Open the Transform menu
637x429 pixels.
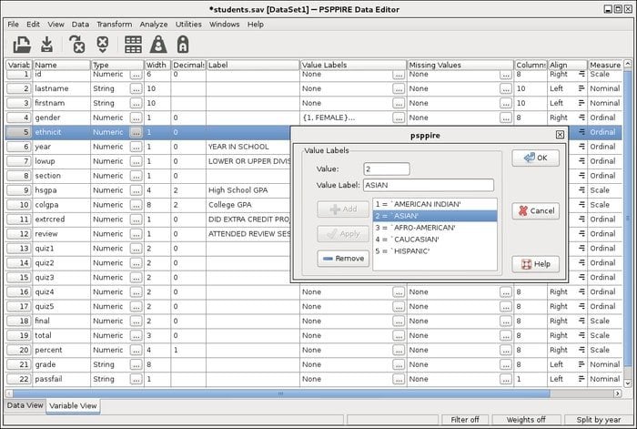[x=114, y=25]
